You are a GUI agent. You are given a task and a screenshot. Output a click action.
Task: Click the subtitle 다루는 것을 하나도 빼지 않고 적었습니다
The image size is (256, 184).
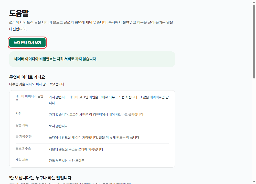[x=37, y=84]
